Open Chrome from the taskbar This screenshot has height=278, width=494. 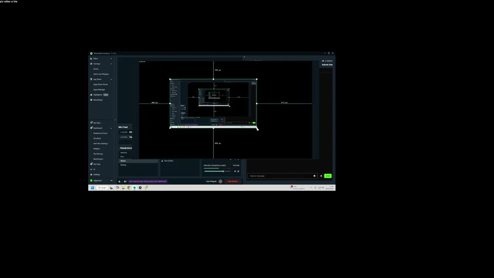point(129,188)
